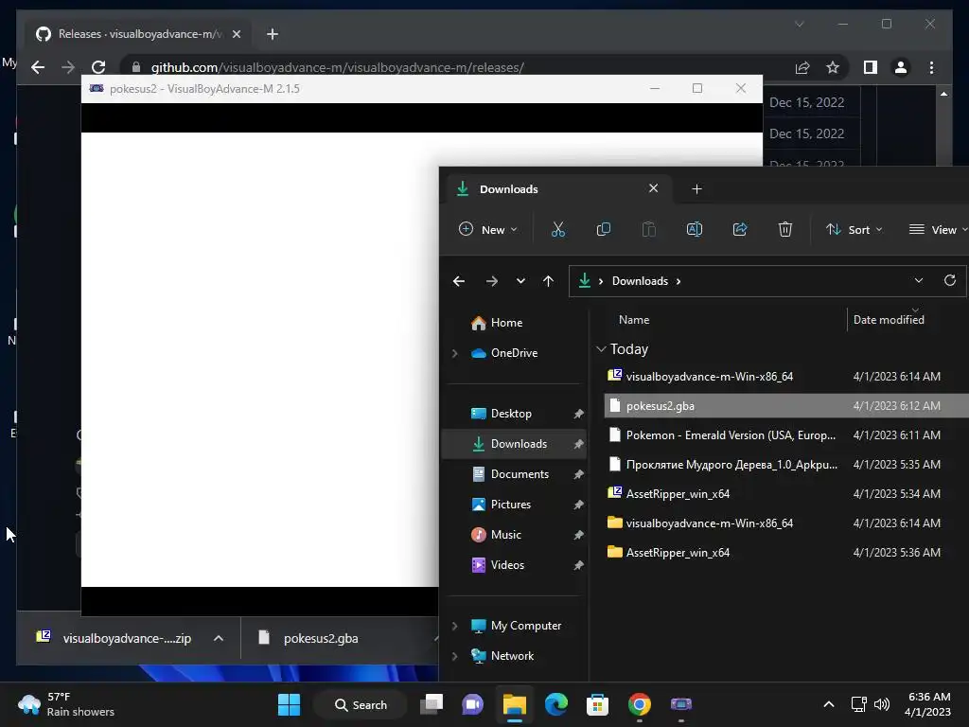Open the Chrome profile icon
The width and height of the screenshot is (969, 727).
tap(901, 67)
